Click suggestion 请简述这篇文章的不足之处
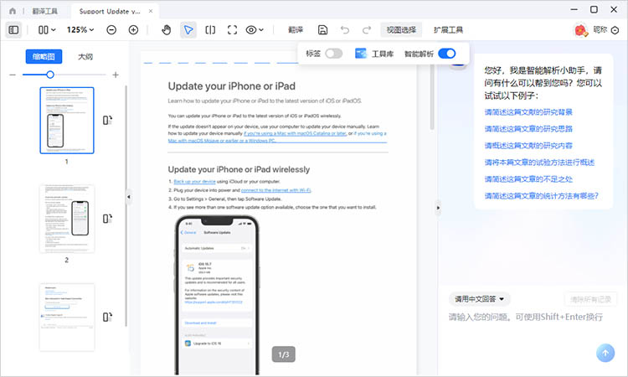The height and width of the screenshot is (377, 628). point(528,179)
